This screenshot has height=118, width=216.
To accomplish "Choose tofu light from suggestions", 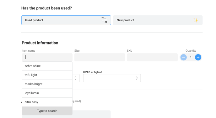I will (47, 75).
